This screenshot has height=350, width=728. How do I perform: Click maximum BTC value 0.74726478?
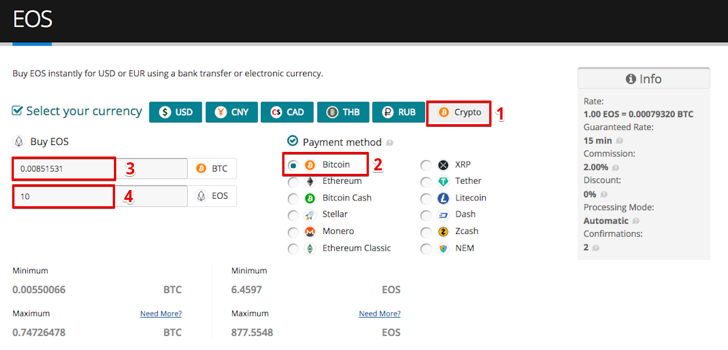tap(39, 332)
